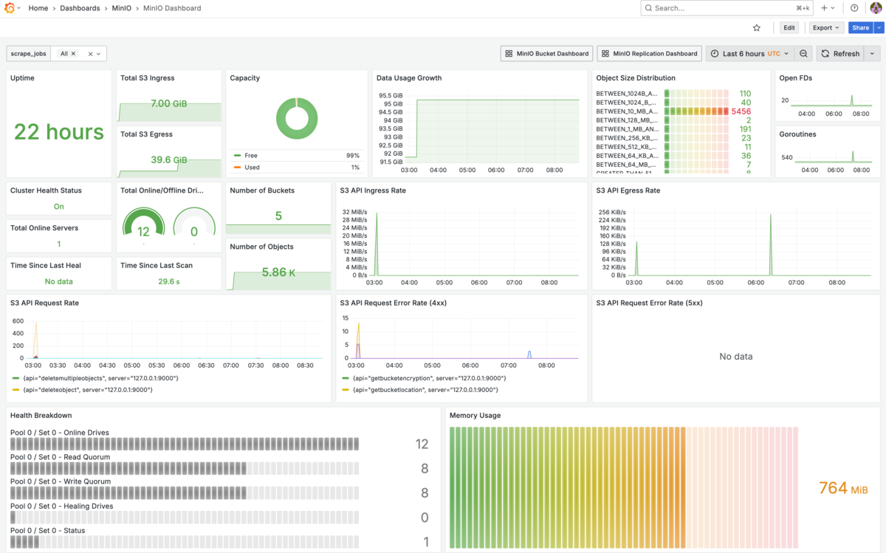
Task: Open the help question mark icon
Action: [854, 8]
